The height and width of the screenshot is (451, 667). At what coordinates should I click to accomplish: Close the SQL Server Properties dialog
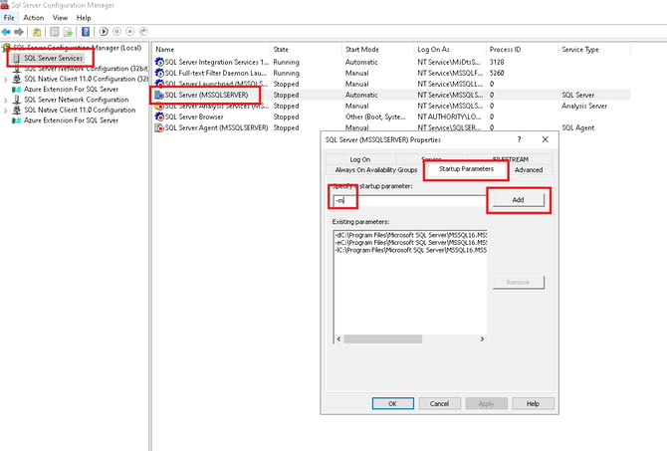tap(546, 139)
